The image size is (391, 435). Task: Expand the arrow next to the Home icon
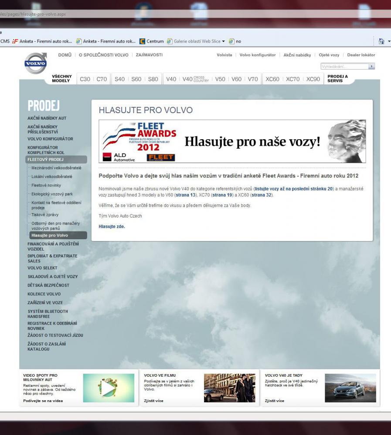[x=389, y=41]
